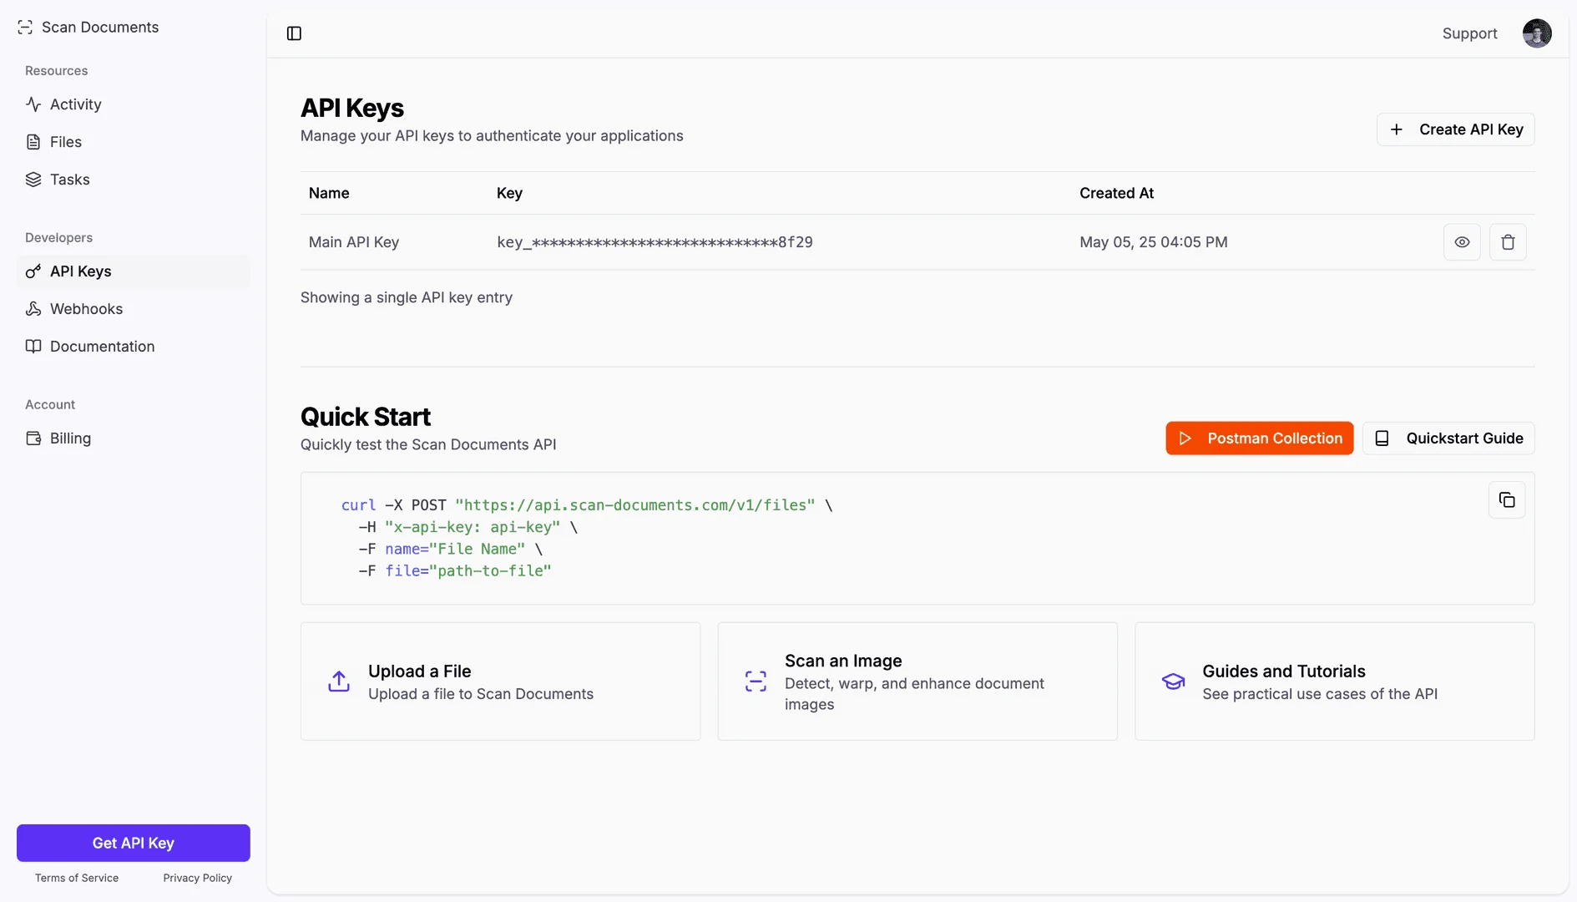The width and height of the screenshot is (1577, 902).
Task: Click the Get API Key button
Action: point(133,843)
